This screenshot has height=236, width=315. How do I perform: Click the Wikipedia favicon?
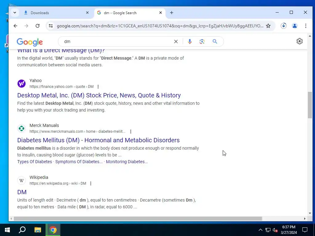coord(22,180)
